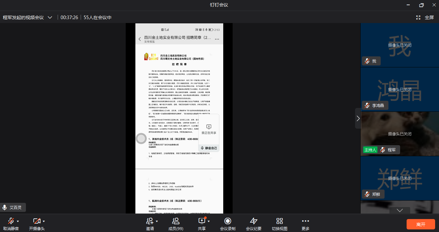Tap the back arrow in the shared phone screen
This screenshot has height=232, width=439.
(140, 39)
